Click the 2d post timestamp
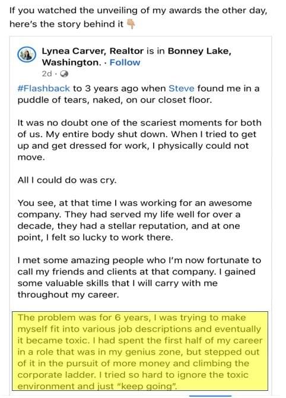286x398 pixels. 47,74
